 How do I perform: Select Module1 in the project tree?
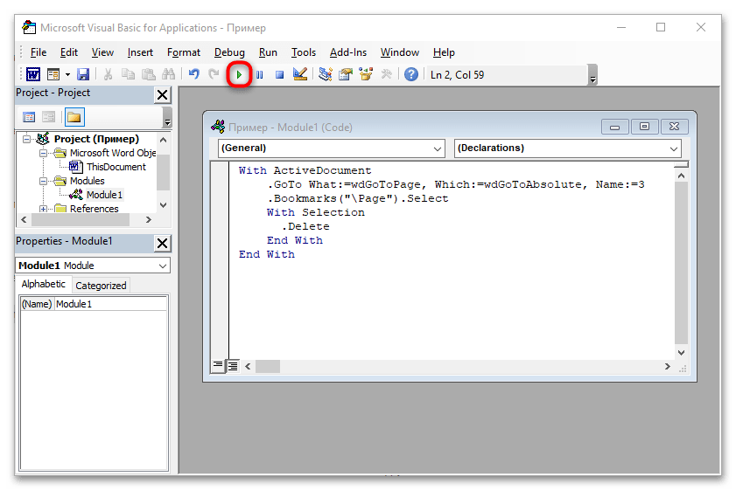(x=104, y=195)
